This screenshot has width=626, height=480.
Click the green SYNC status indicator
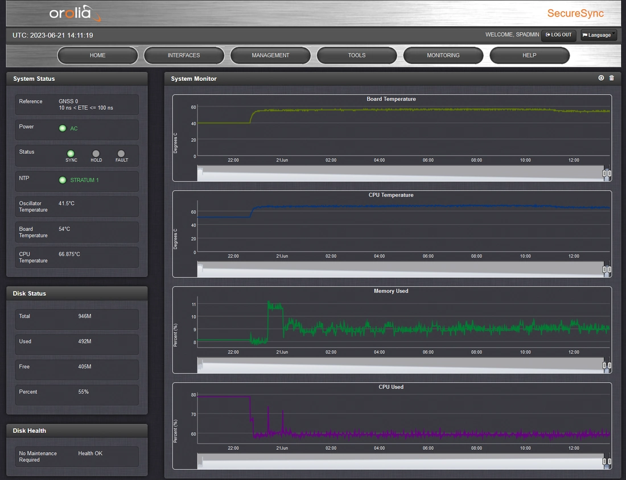tap(71, 153)
